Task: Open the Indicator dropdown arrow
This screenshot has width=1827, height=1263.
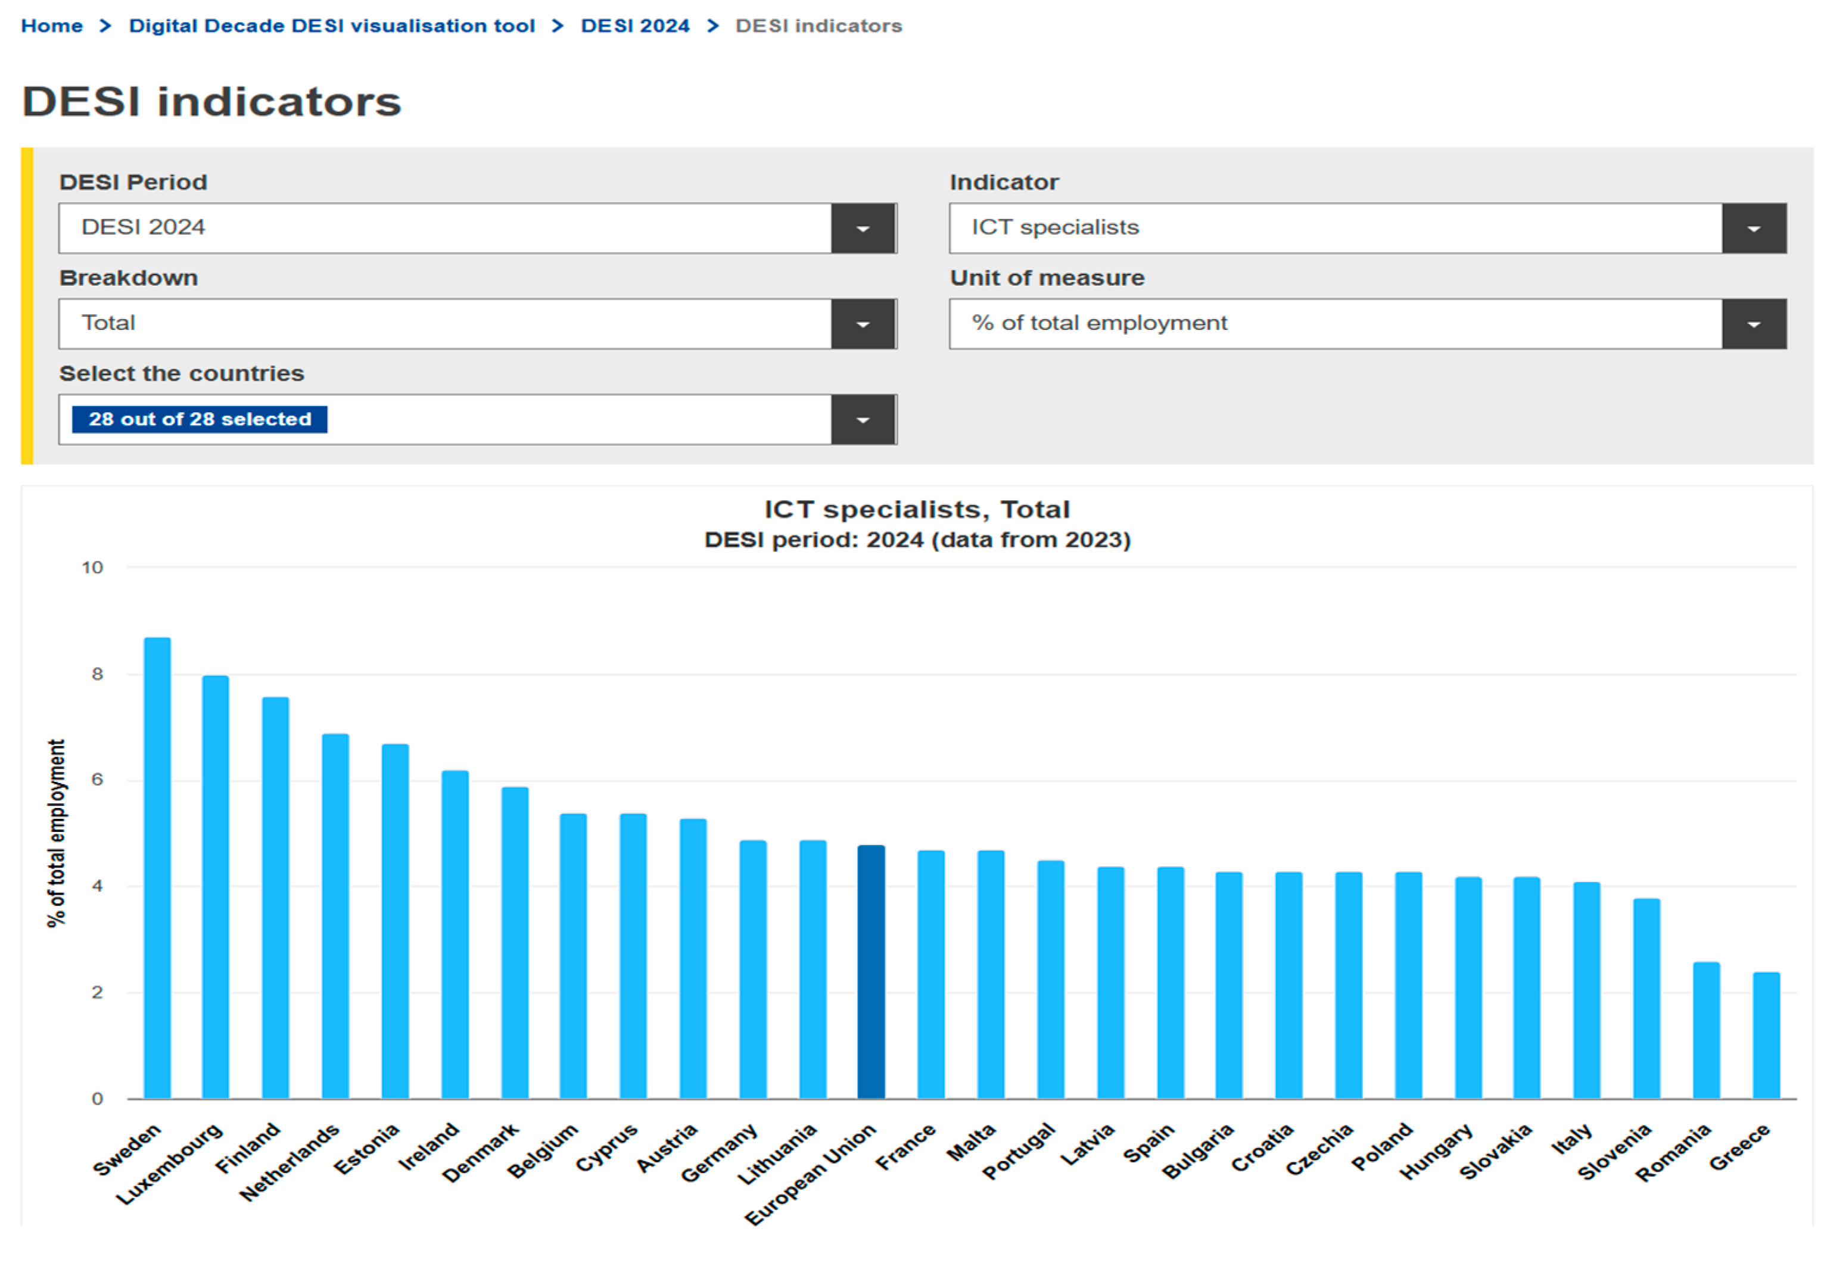Action: (1753, 229)
